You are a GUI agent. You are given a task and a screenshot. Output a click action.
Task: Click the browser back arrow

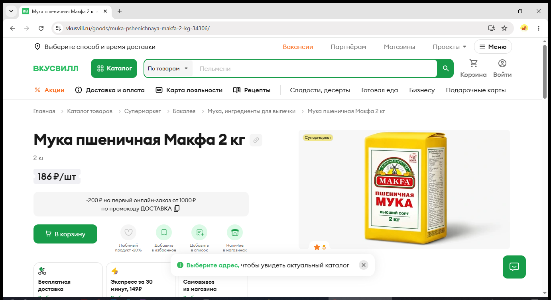click(12, 28)
